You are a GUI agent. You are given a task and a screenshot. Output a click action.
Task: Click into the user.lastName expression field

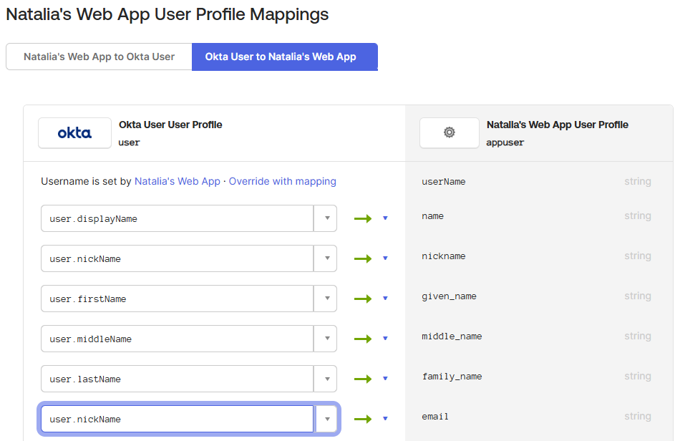(x=178, y=379)
